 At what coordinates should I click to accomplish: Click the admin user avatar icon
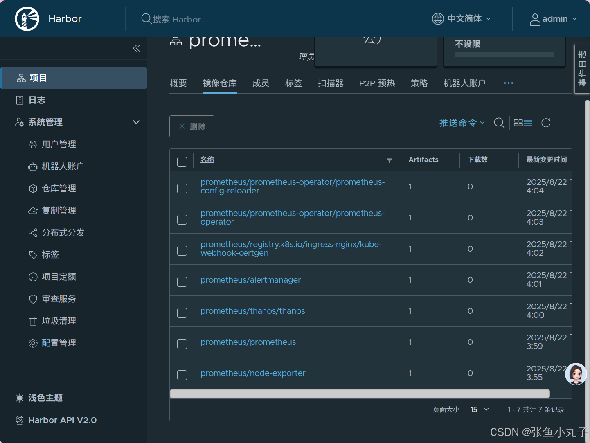tap(535, 19)
